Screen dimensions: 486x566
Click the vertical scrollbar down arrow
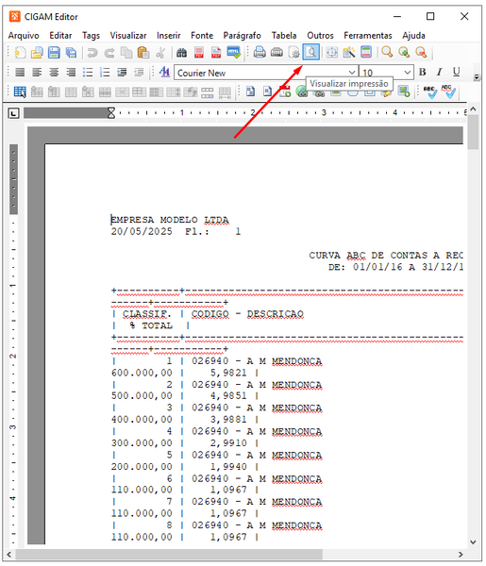[x=473, y=541]
